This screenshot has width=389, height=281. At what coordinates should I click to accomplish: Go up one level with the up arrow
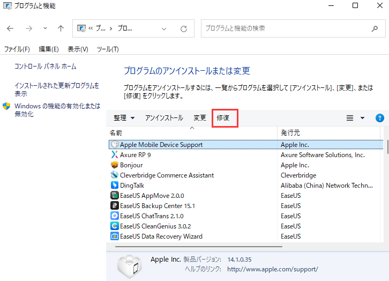tap(61, 28)
